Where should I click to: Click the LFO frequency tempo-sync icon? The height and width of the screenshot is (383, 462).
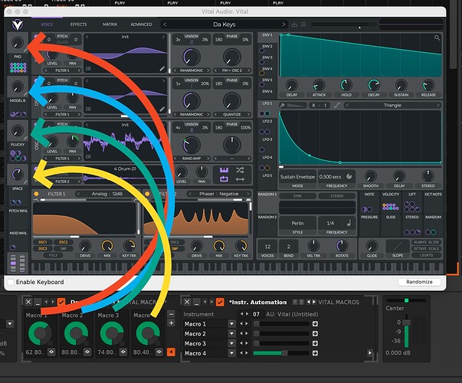349,176
